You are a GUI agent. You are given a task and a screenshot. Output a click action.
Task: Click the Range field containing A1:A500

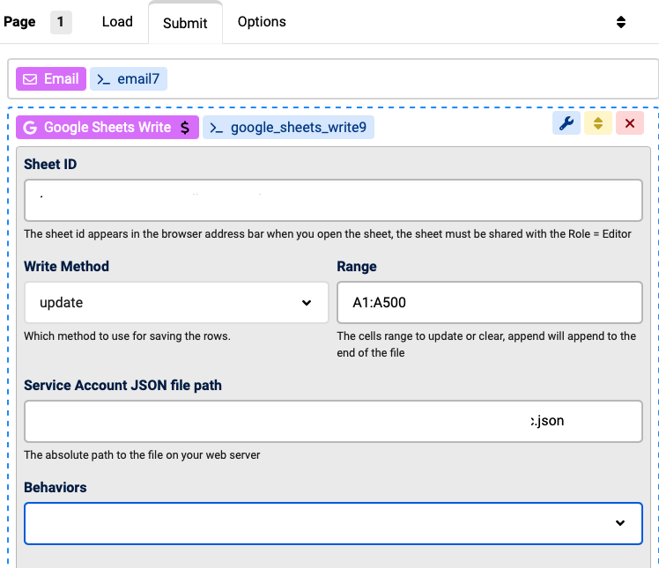[x=489, y=303]
